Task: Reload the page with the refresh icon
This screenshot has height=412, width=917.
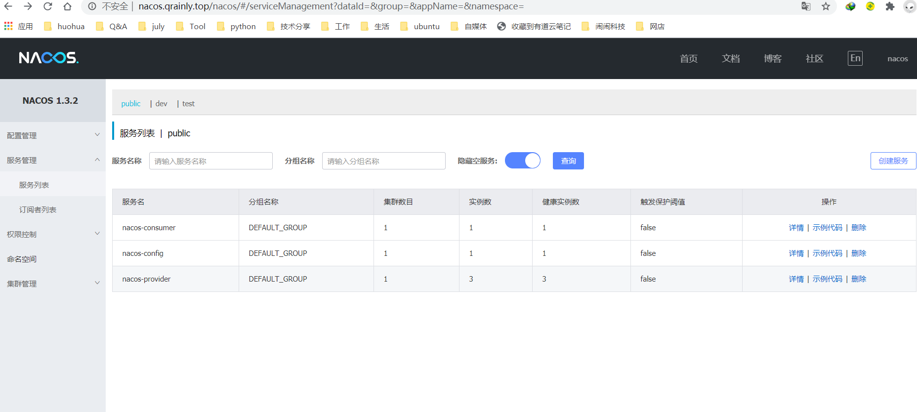Action: tap(47, 6)
